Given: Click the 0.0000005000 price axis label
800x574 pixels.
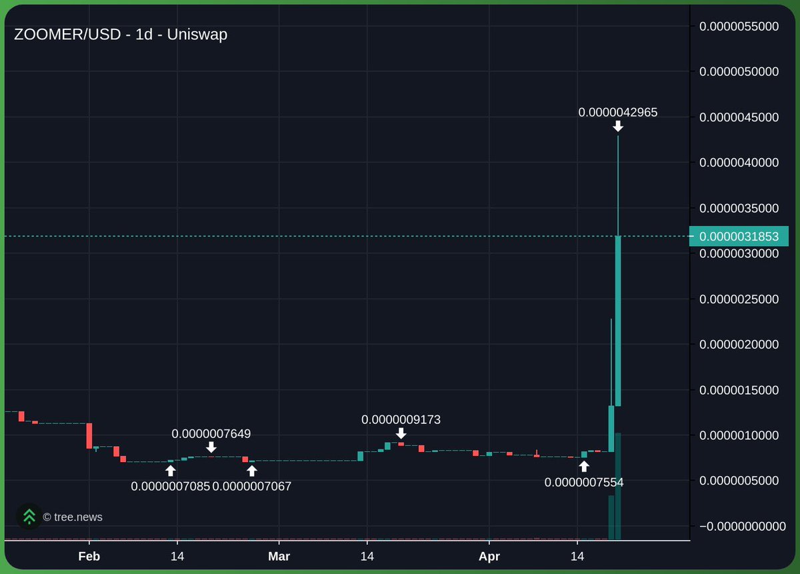Looking at the screenshot, I should click(x=739, y=480).
